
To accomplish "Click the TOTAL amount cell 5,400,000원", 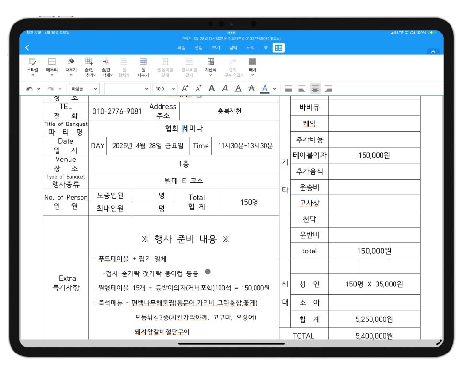I will 374,334.
